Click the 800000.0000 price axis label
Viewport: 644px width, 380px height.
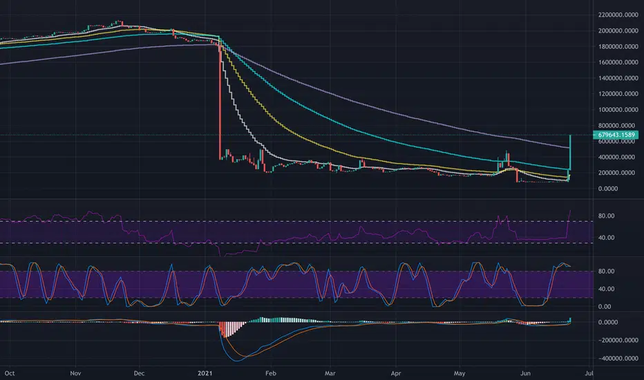tap(618, 125)
